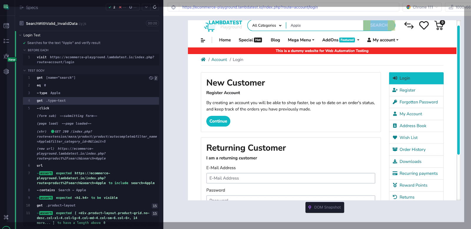Toggle the DOM Snapshot pin
471x229 pixels.
tap(310, 207)
